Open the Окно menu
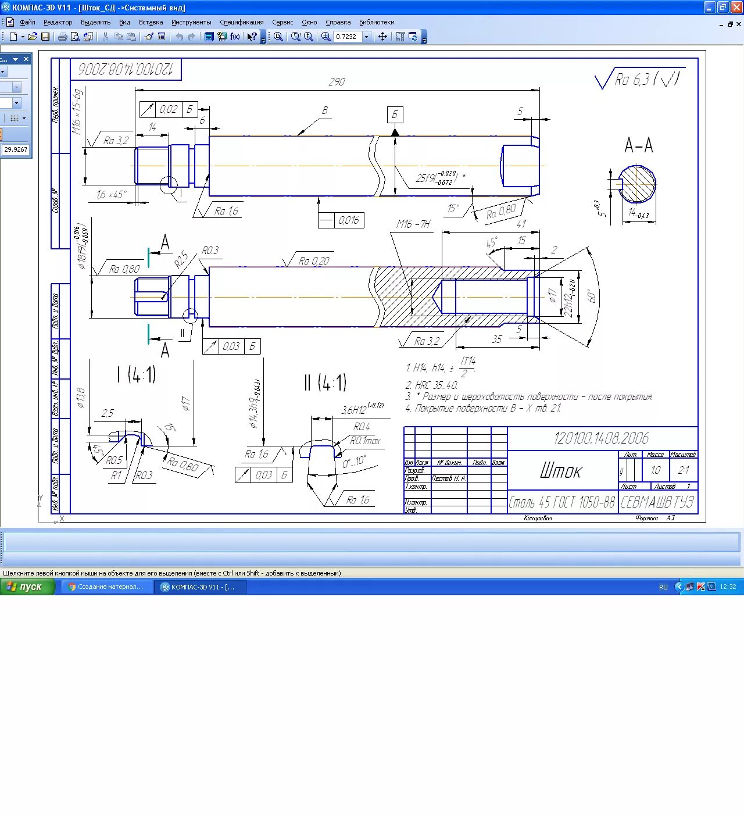The image size is (744, 815). click(309, 22)
